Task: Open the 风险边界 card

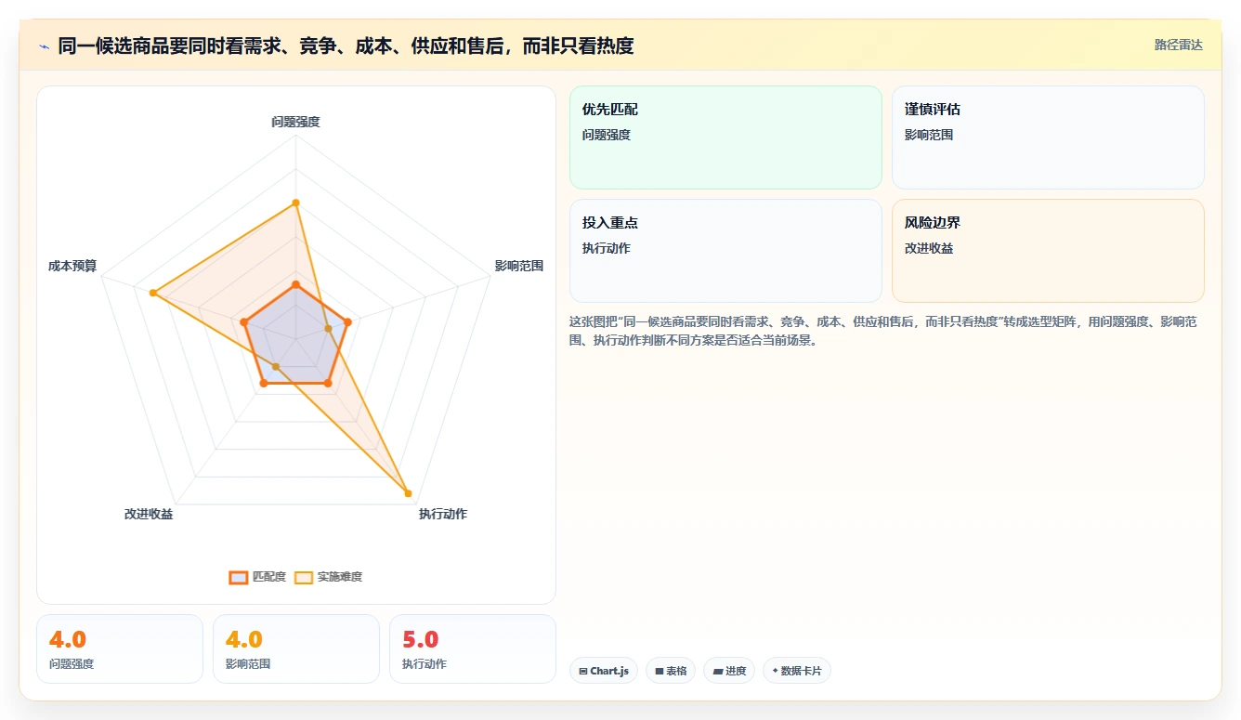Action: 1048,251
